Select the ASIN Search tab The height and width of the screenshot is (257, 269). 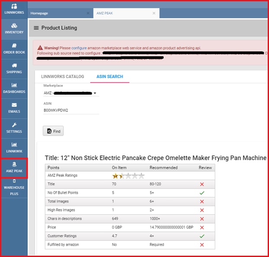[x=110, y=77]
